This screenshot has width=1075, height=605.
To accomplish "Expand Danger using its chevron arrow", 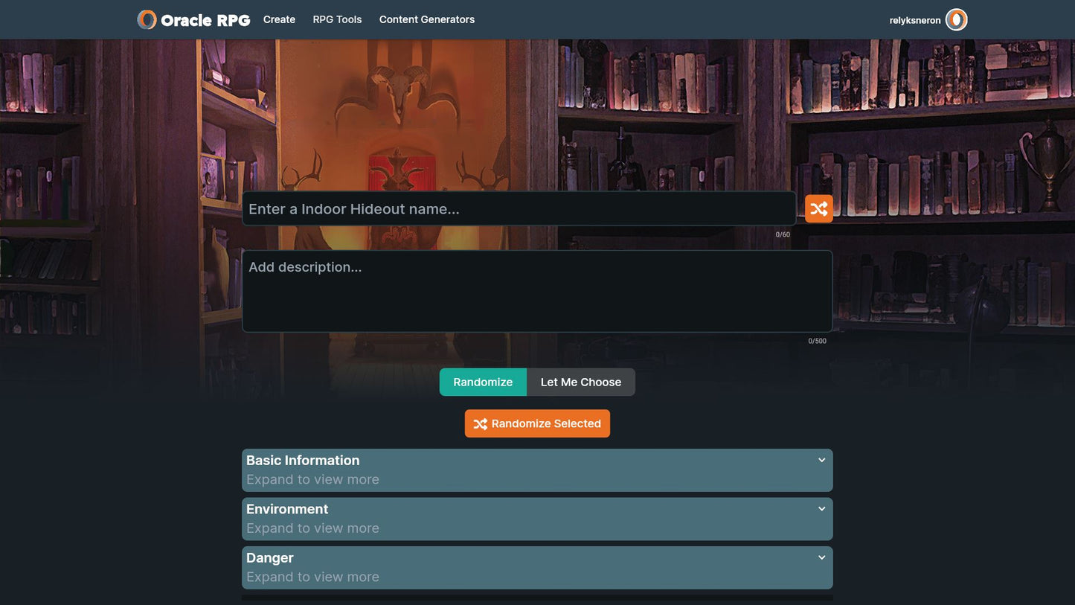I will click(x=821, y=558).
